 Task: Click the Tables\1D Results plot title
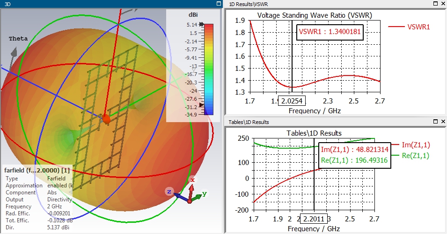pos(314,133)
